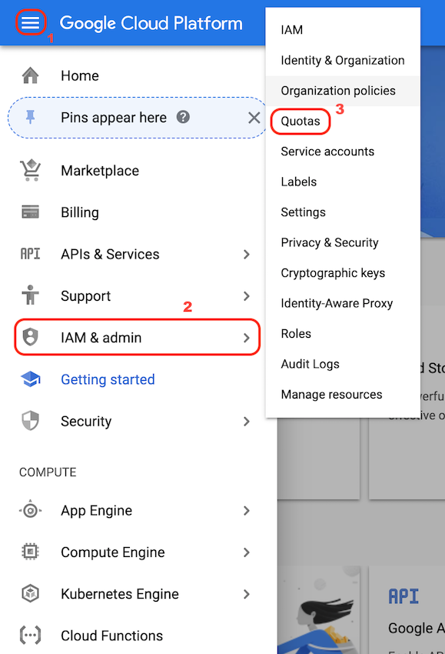
Task: Select the Home icon
Action: (31, 75)
